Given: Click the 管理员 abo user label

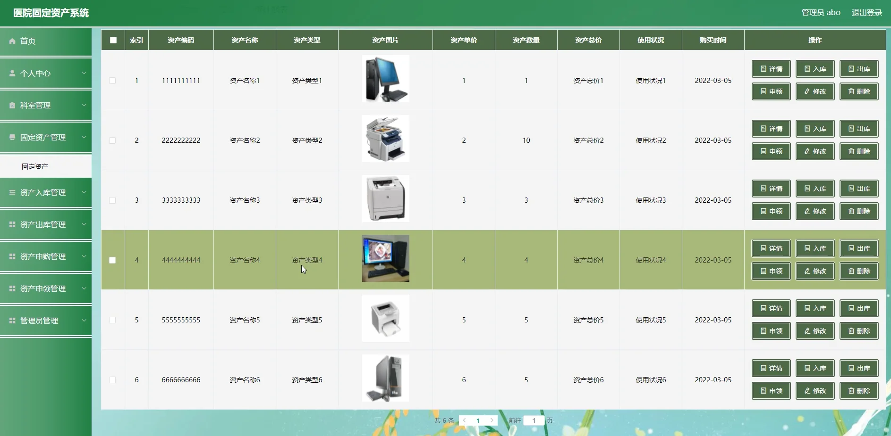Looking at the screenshot, I should pos(821,13).
